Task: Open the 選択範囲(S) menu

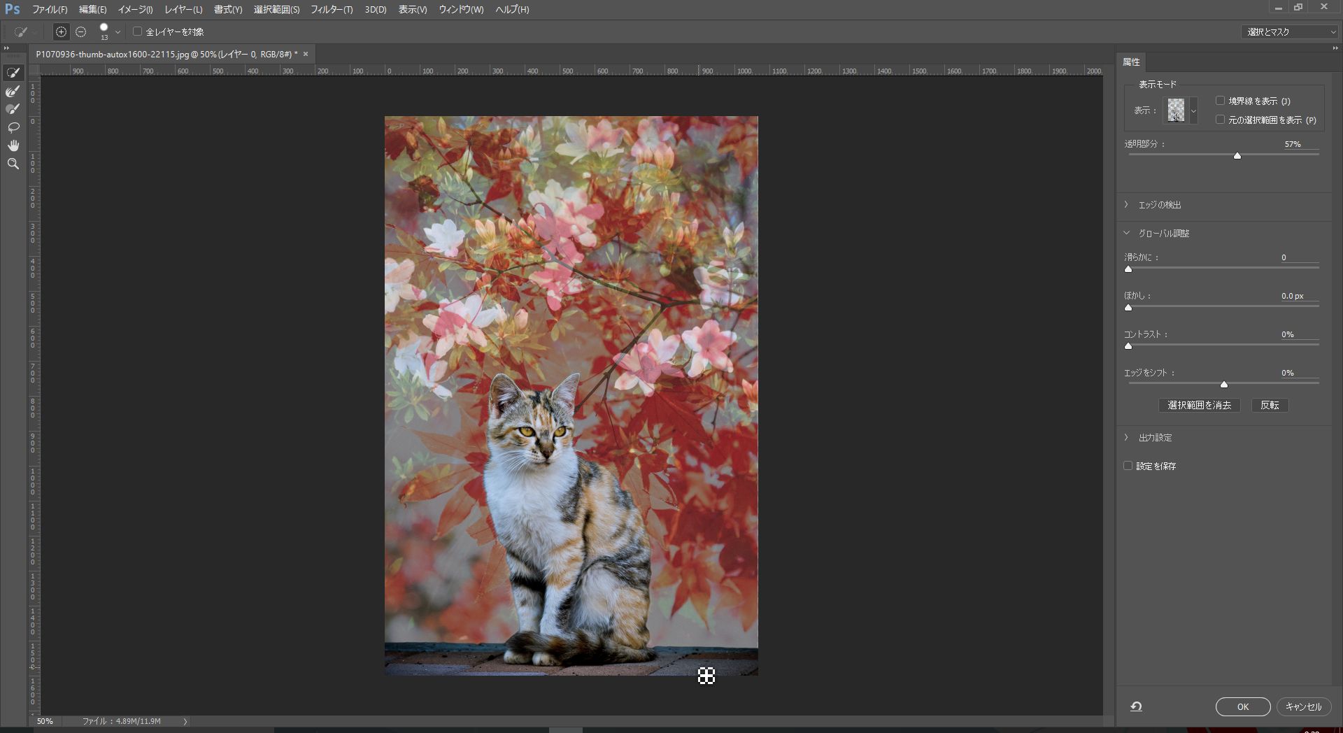Action: click(276, 10)
